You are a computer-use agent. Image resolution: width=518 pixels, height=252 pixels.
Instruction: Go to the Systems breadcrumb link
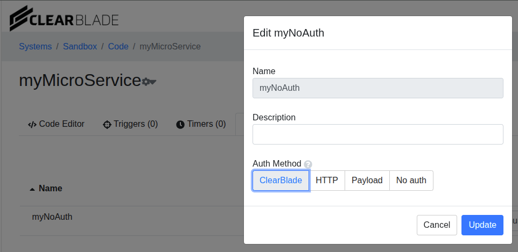tap(36, 47)
